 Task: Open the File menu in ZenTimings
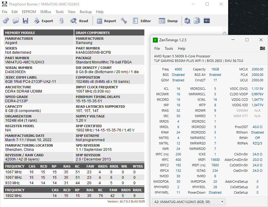pyautogui.click(x=157, y=49)
